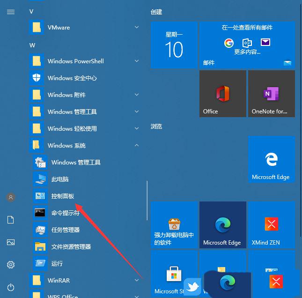The height and width of the screenshot is (298, 302).
Task: Collapse Windows 系统 folder chevron
Action: tap(137, 145)
